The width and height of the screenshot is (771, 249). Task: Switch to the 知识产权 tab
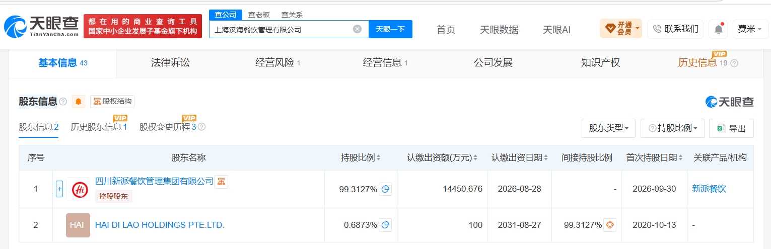[x=600, y=63]
